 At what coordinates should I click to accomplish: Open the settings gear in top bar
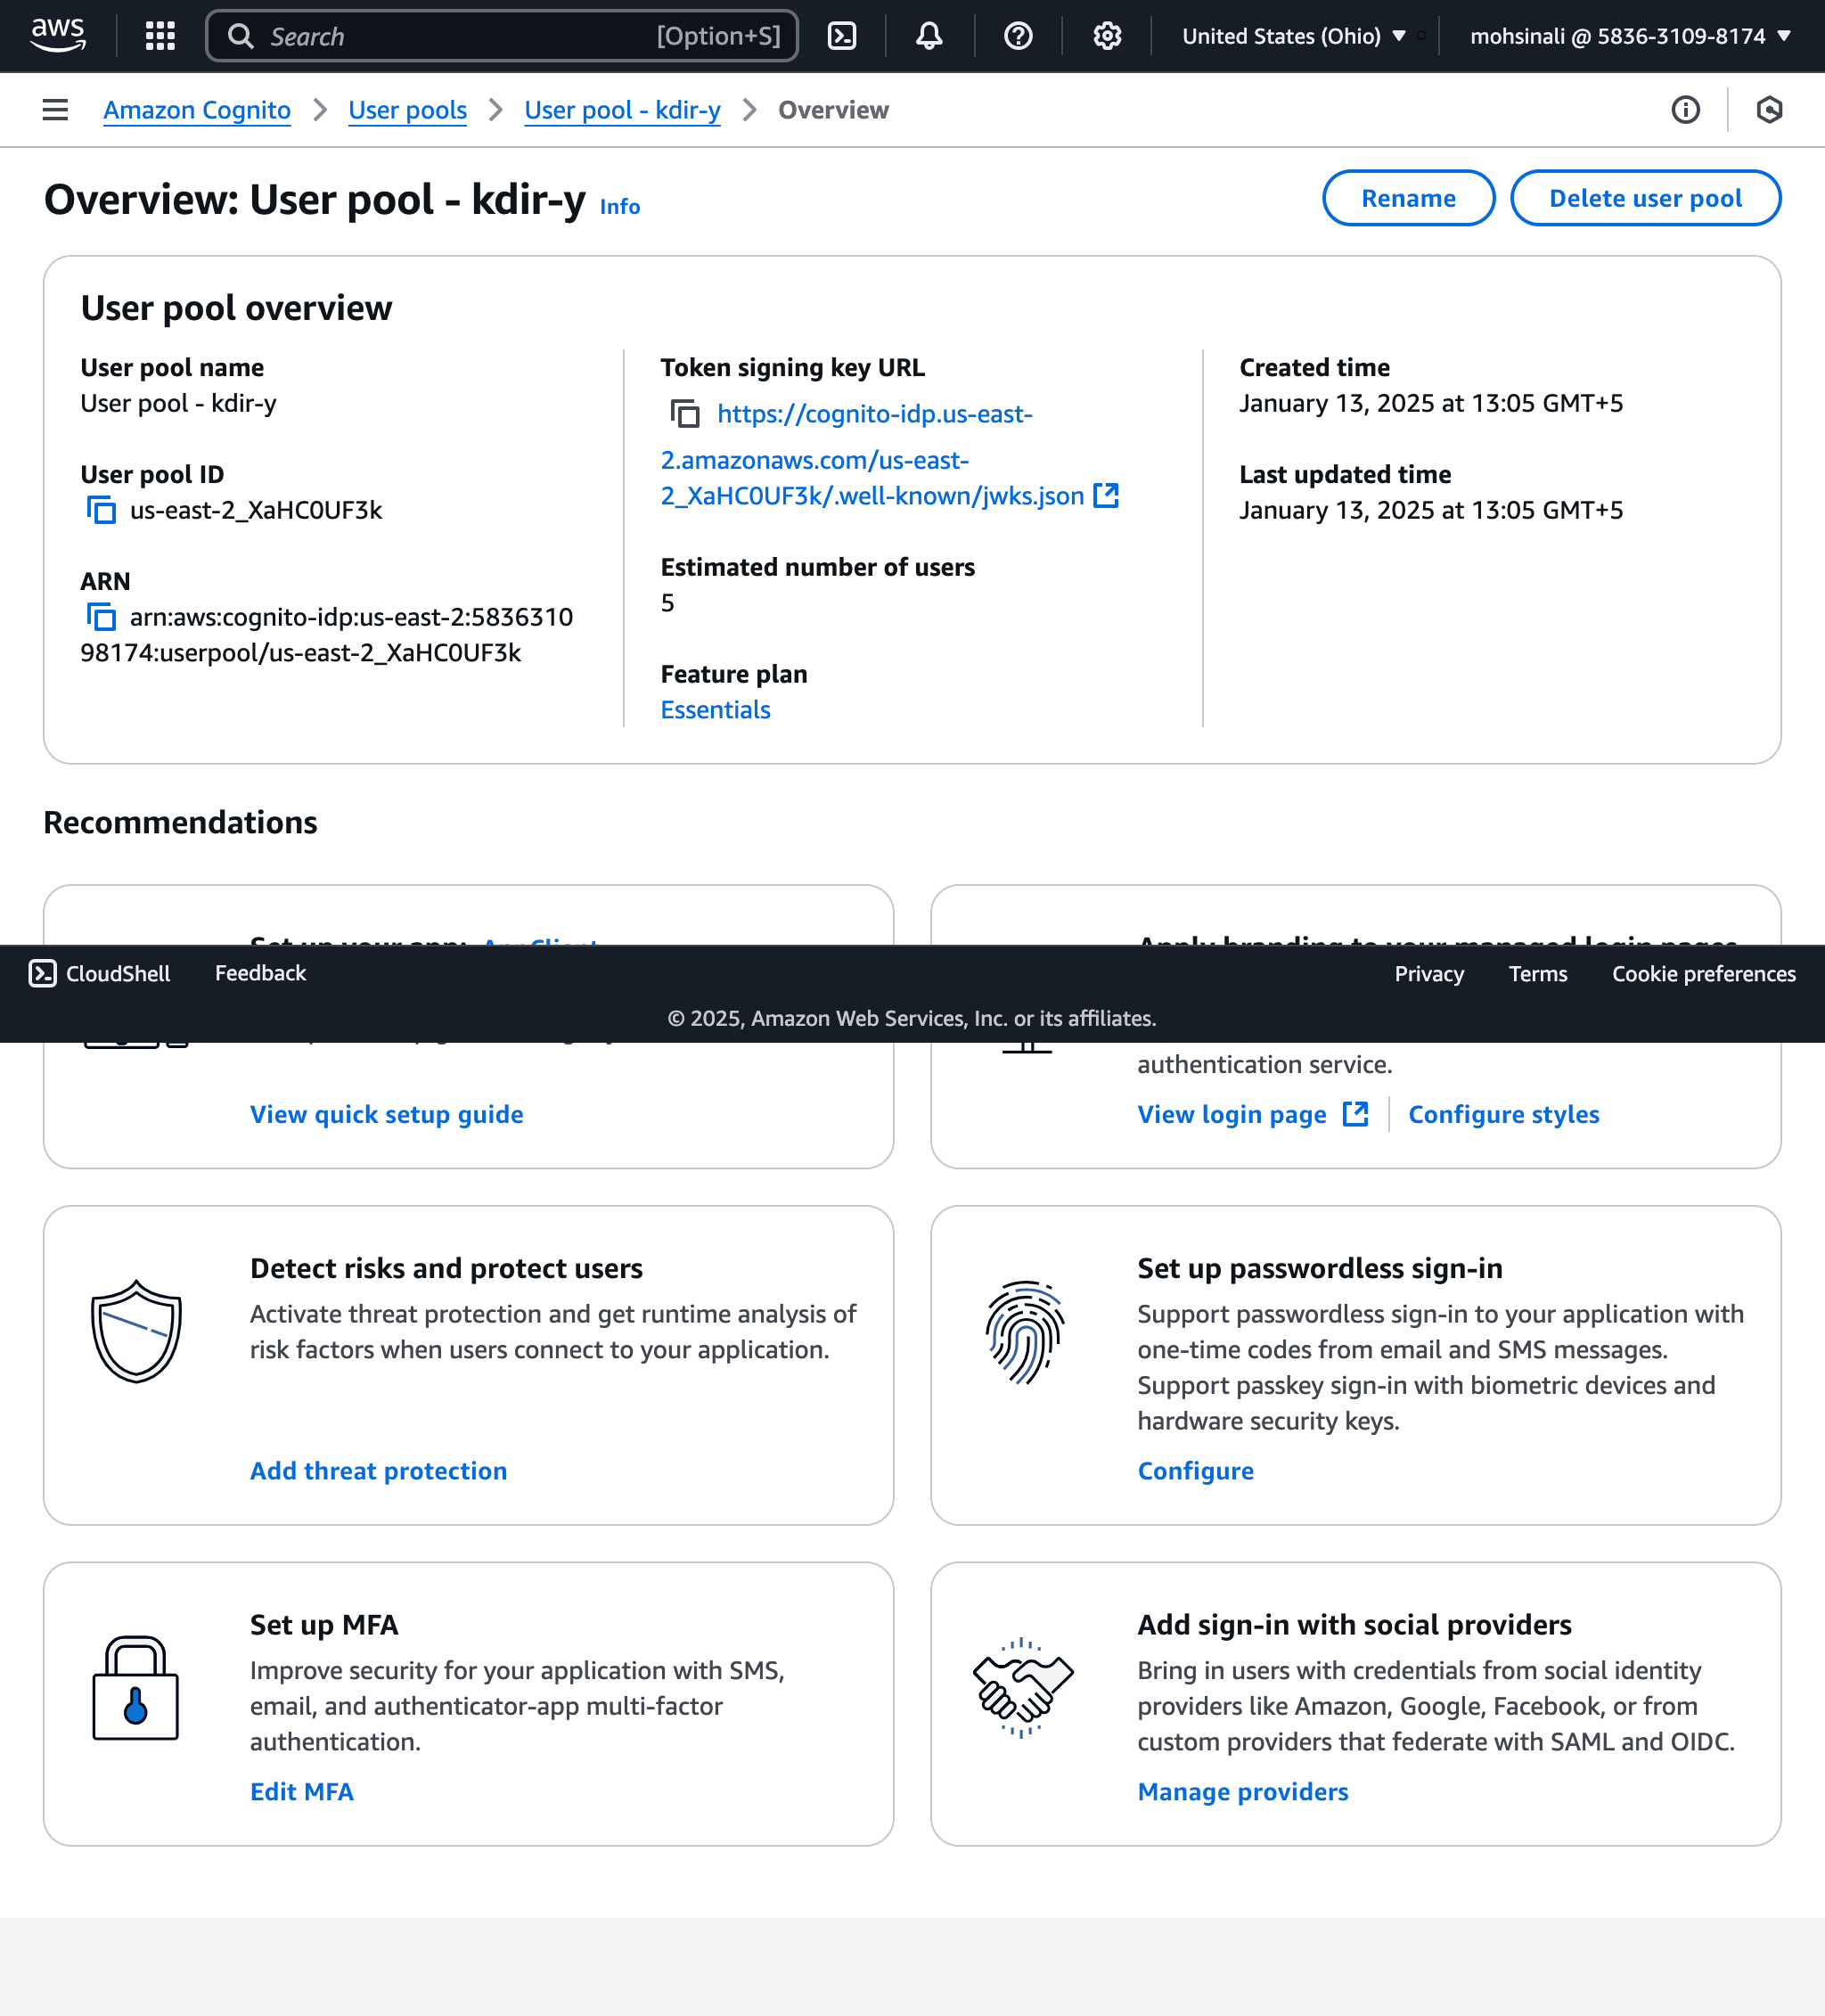1106,36
